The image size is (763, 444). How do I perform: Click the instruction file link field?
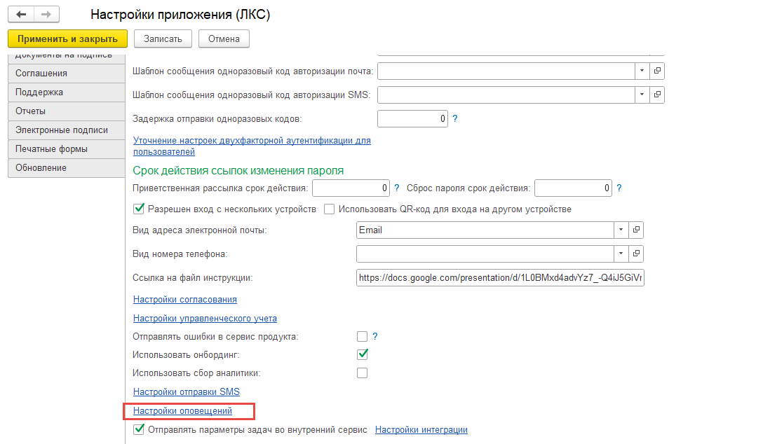tap(500, 278)
